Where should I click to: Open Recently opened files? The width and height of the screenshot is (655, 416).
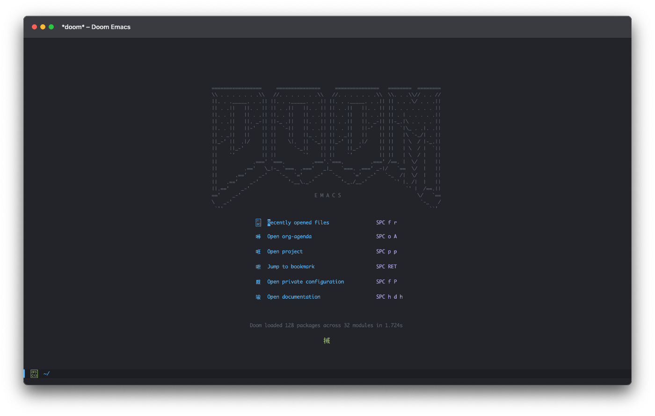click(x=298, y=222)
